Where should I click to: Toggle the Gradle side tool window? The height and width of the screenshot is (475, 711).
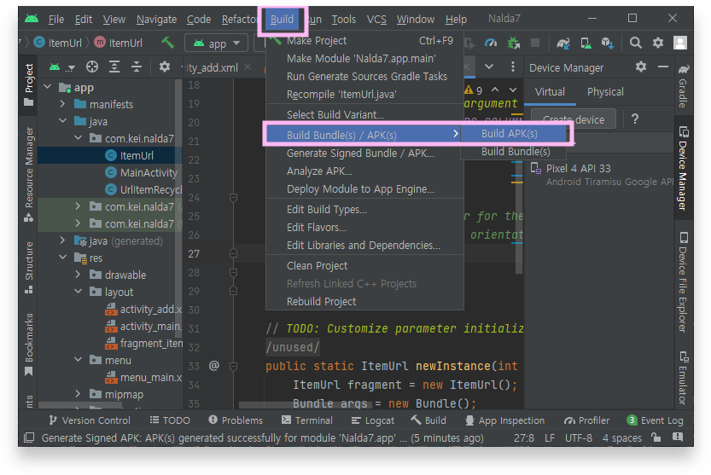coord(684,86)
